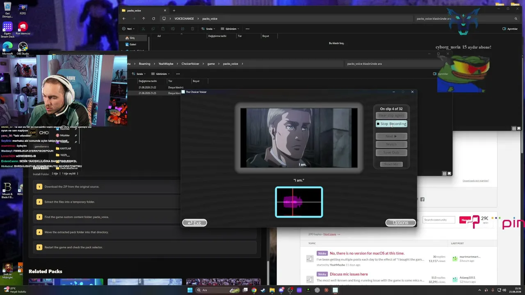Viewport: 525px width, 295px height.
Task: Click the greyed Hear clip again button
Action: click(391, 116)
